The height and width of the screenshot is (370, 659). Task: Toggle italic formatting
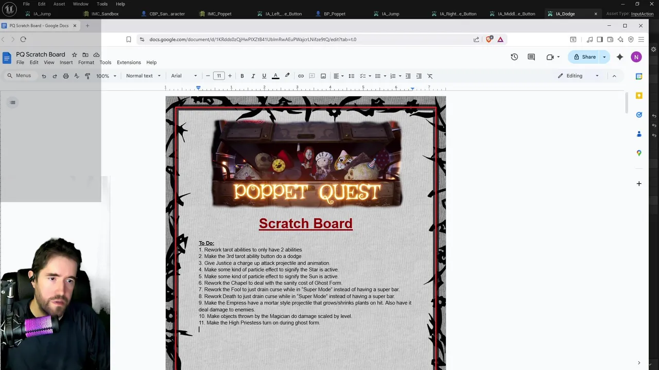pyautogui.click(x=253, y=76)
